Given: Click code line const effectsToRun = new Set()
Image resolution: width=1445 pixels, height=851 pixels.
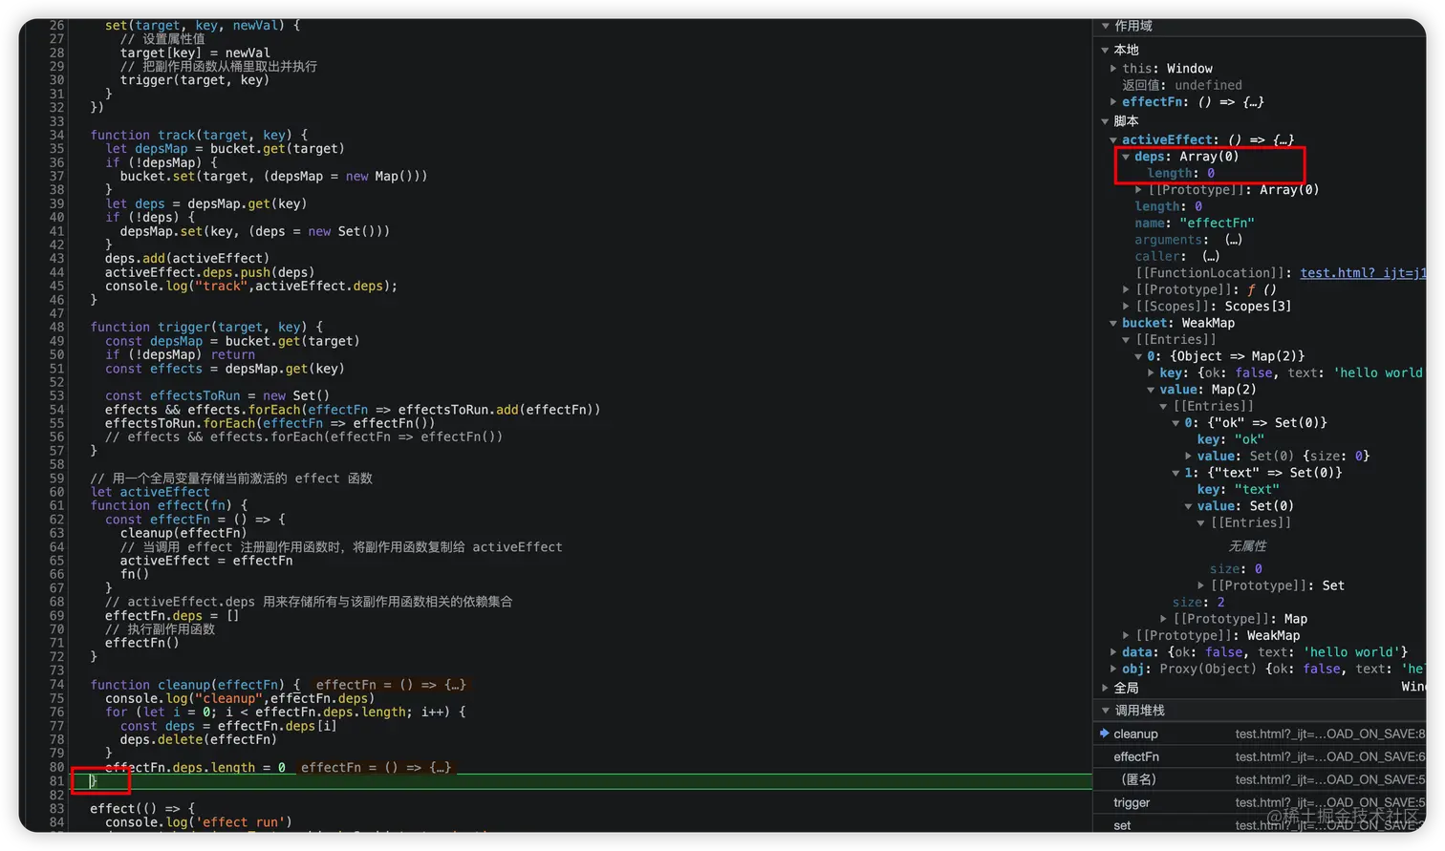Looking at the screenshot, I should coord(217,395).
